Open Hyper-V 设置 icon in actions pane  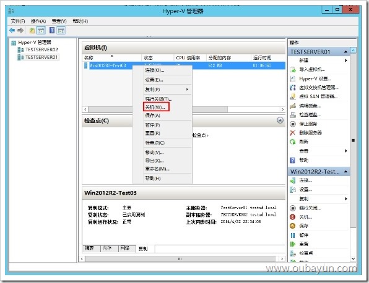coord(293,78)
